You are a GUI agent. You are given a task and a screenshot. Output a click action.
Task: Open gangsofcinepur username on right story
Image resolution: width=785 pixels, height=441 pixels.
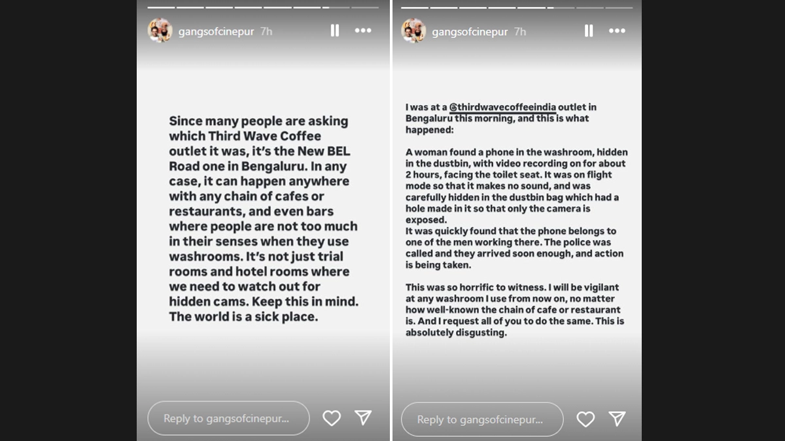(470, 31)
